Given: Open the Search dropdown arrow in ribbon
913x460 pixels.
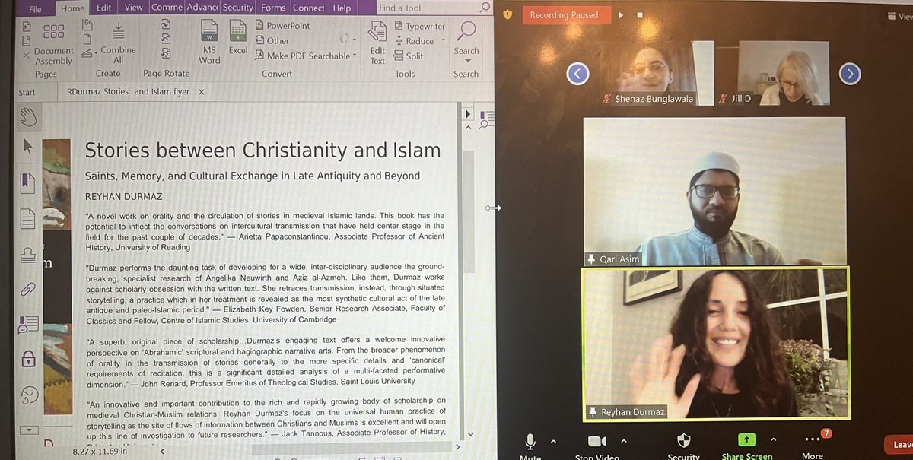Looking at the screenshot, I should point(466,61).
